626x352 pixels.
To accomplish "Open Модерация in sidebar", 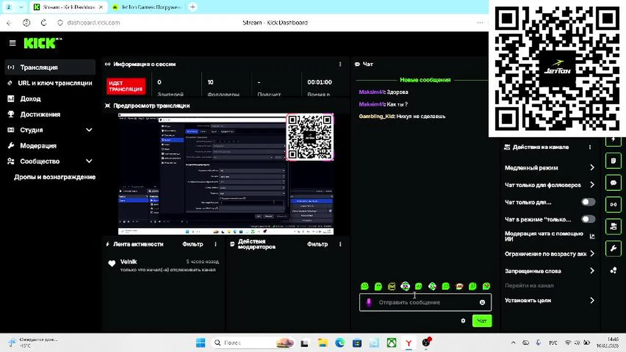I will click(50, 146).
